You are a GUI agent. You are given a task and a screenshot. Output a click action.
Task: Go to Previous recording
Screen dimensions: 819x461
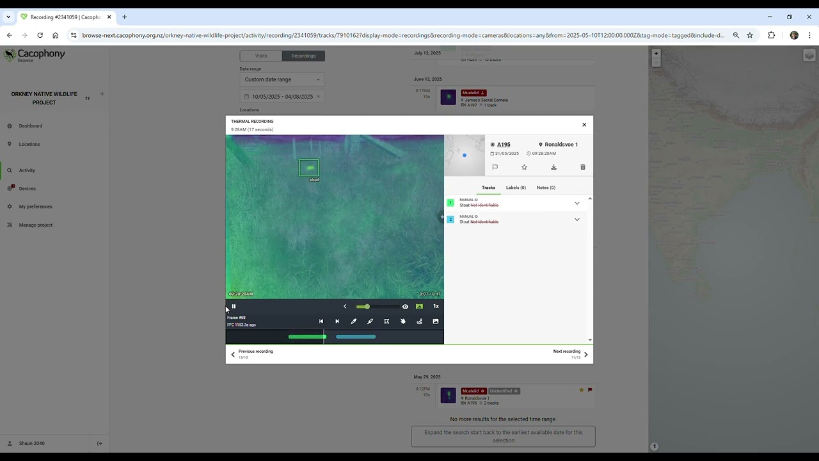pos(252,353)
